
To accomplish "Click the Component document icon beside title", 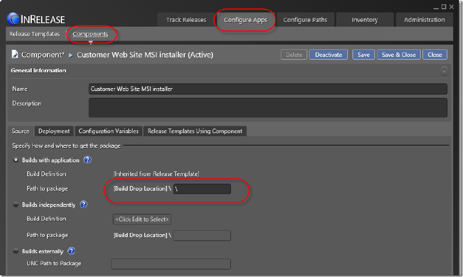I will click(x=15, y=54).
